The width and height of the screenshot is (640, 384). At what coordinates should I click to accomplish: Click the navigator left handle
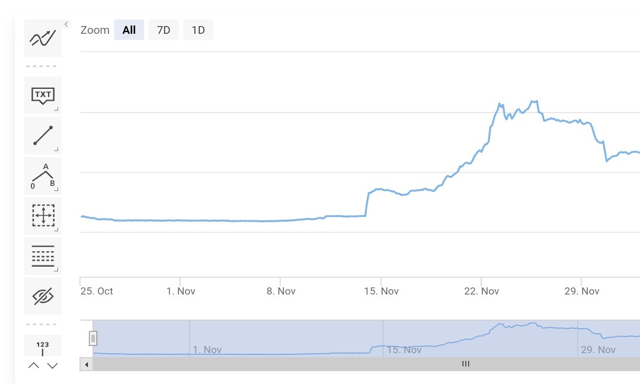(93, 338)
